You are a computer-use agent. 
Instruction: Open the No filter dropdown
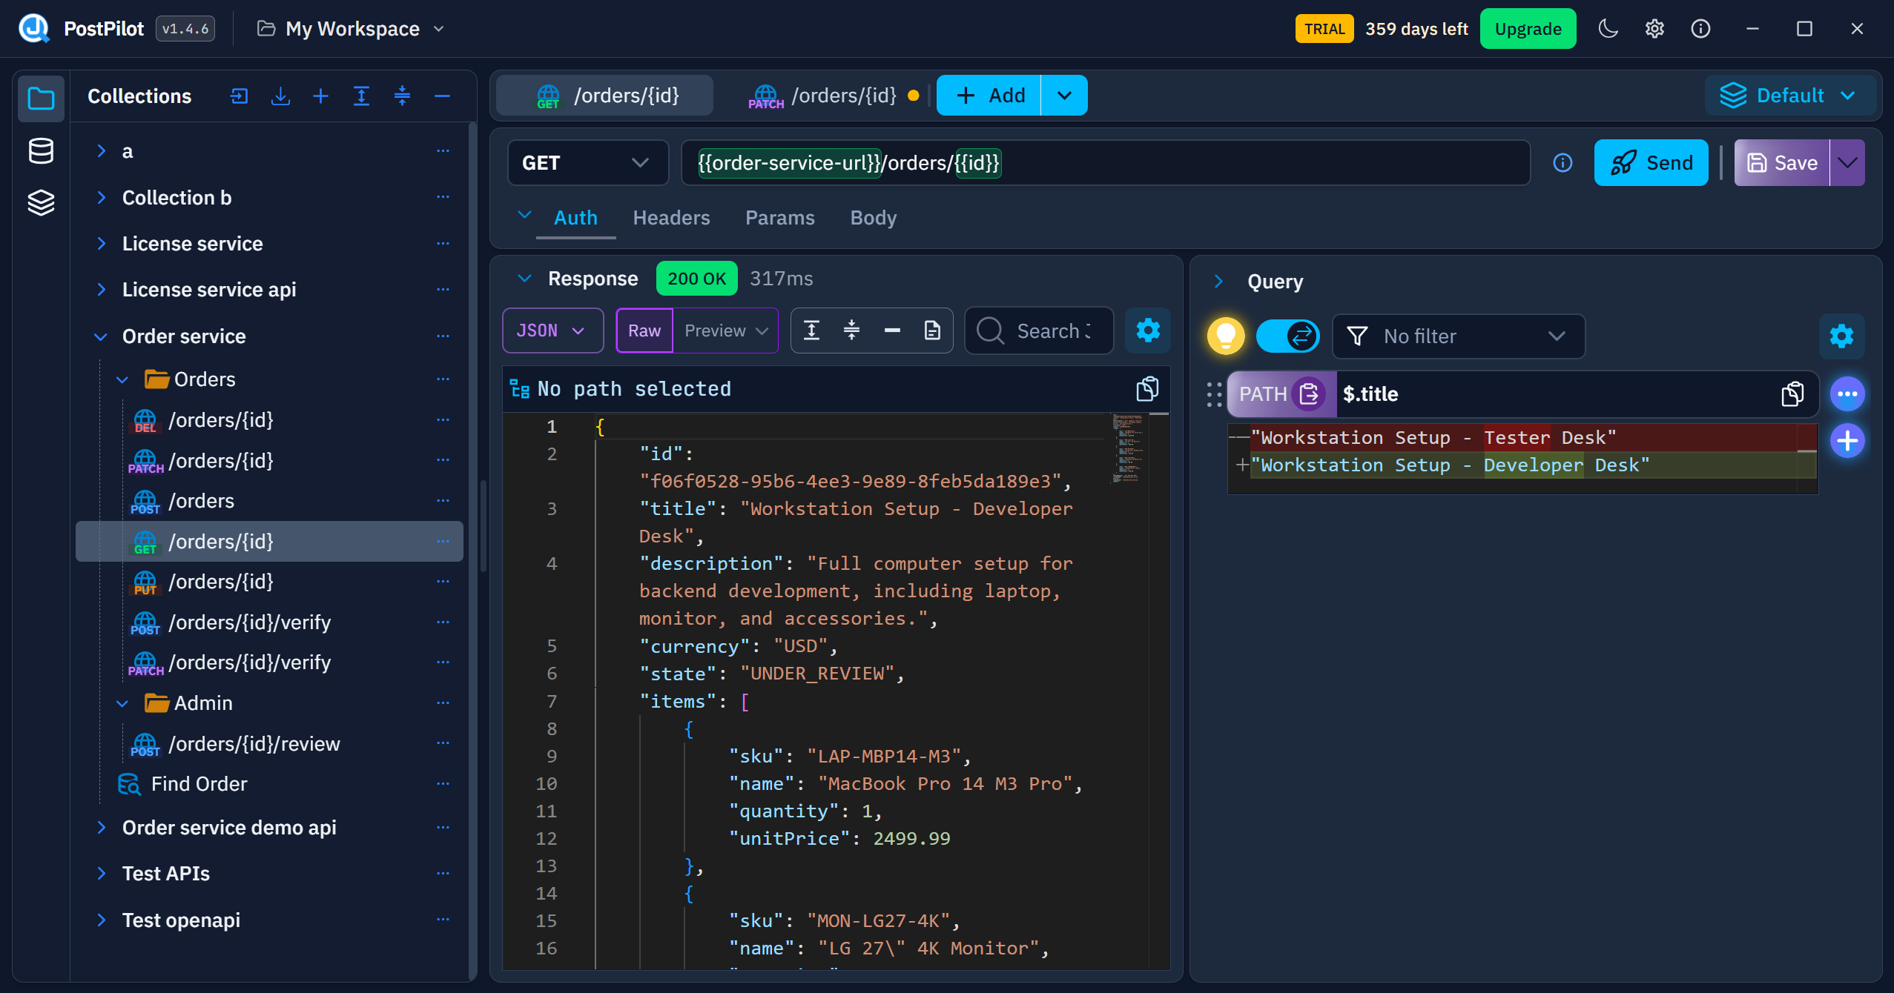coord(1458,336)
